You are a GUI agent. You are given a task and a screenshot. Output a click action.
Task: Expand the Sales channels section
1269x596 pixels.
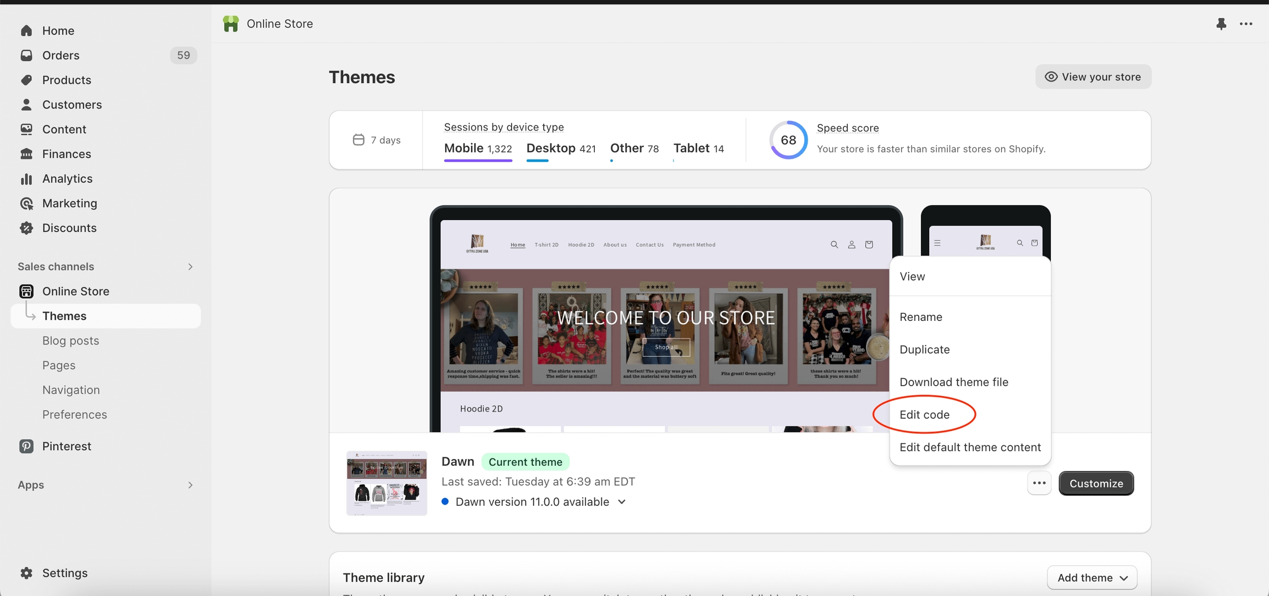[x=190, y=267]
